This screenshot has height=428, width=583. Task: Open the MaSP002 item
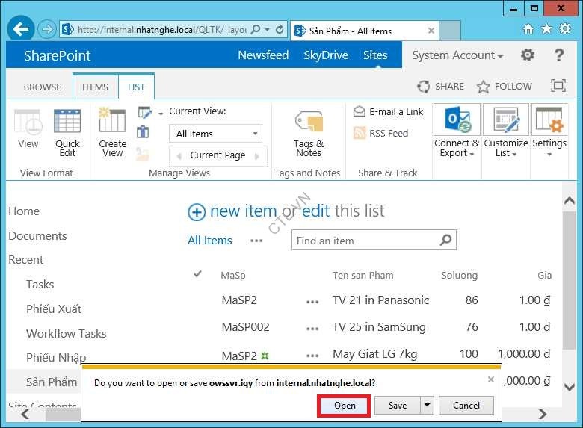pyautogui.click(x=245, y=327)
